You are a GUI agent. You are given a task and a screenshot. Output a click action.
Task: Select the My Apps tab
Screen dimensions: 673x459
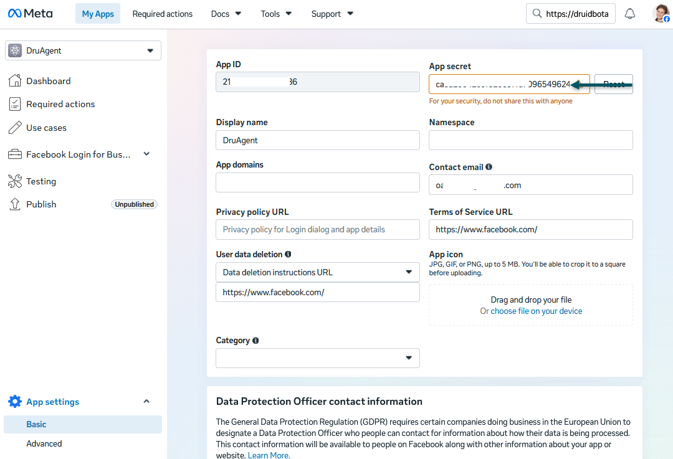coord(98,14)
